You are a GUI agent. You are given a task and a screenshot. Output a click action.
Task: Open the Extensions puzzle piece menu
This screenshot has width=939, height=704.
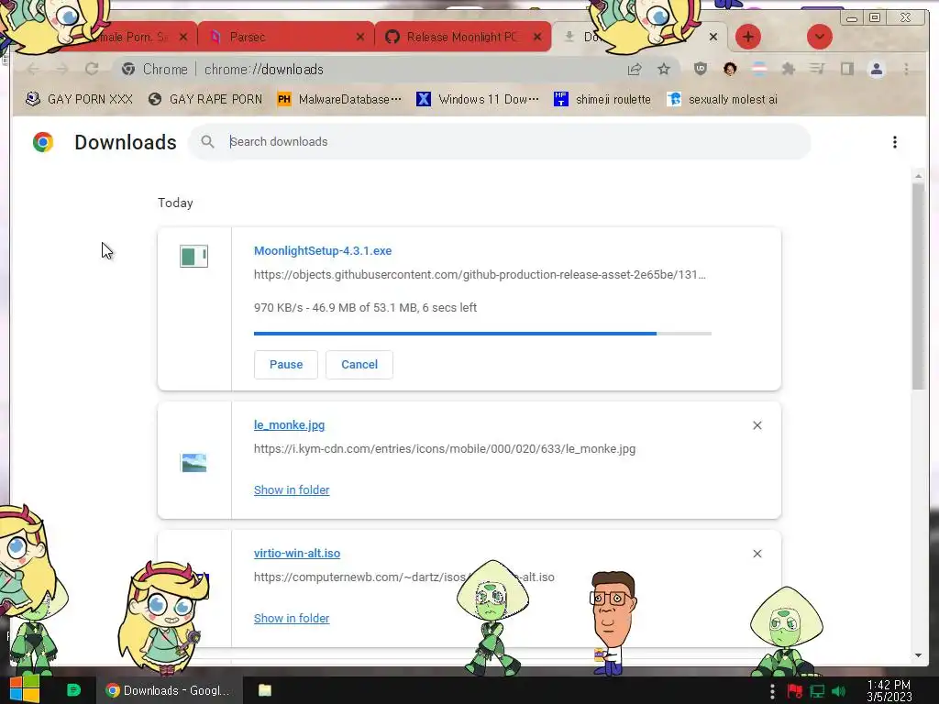click(788, 69)
